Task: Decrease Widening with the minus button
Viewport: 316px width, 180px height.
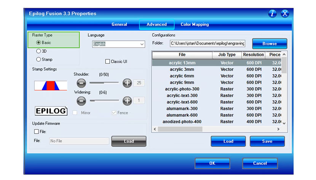Action: coord(81,100)
